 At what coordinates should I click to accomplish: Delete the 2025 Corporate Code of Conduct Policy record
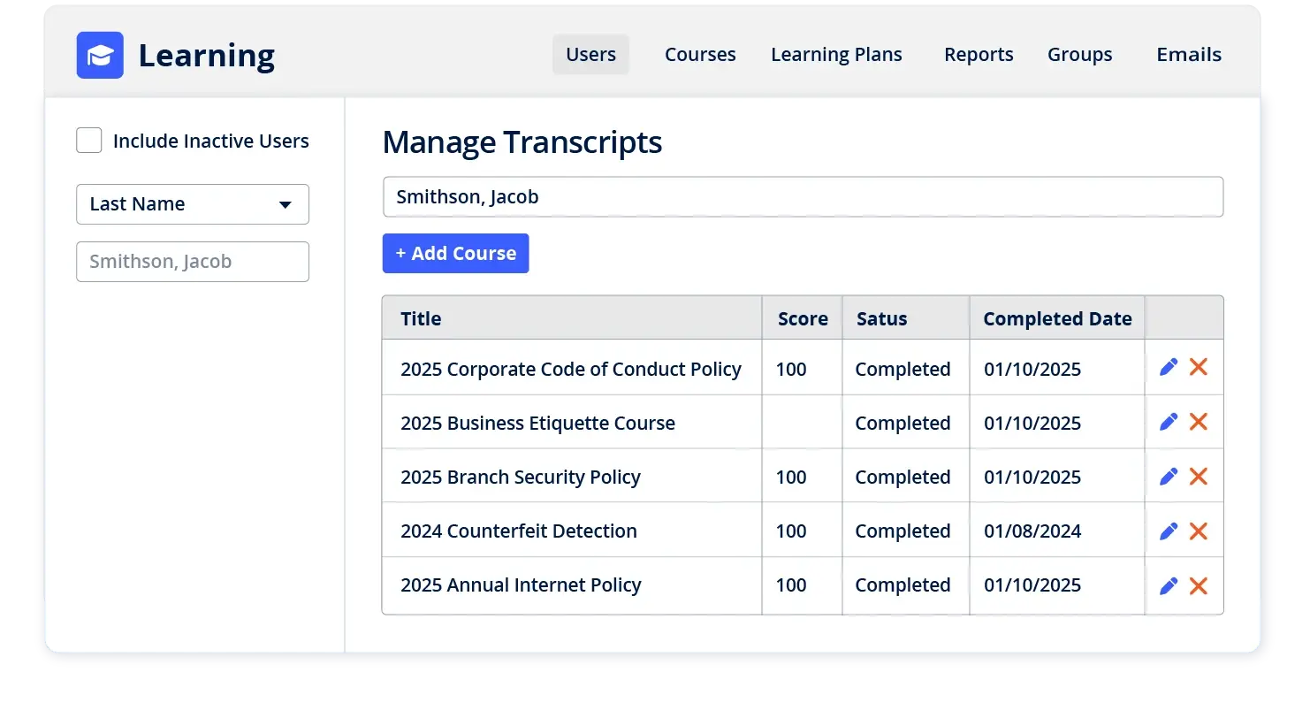1199,368
